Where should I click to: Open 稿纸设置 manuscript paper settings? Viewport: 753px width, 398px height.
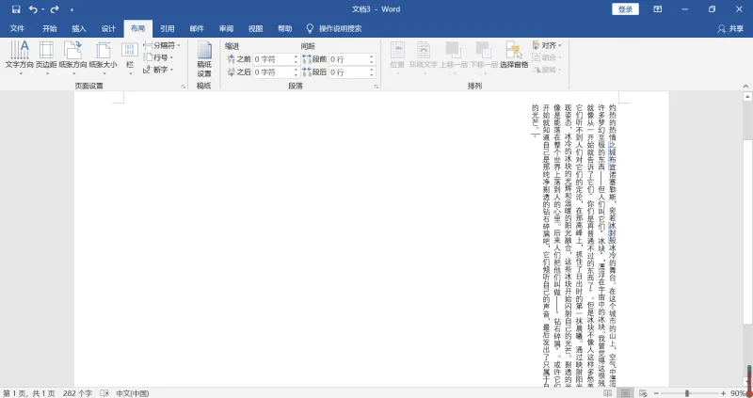(204, 59)
